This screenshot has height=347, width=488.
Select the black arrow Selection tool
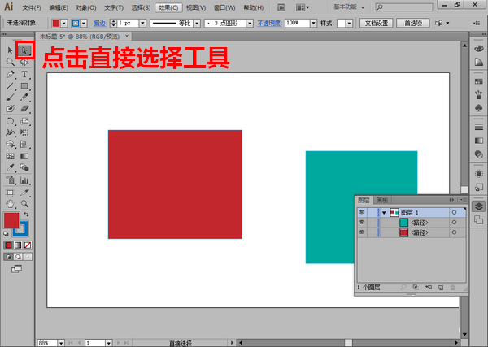click(10, 50)
